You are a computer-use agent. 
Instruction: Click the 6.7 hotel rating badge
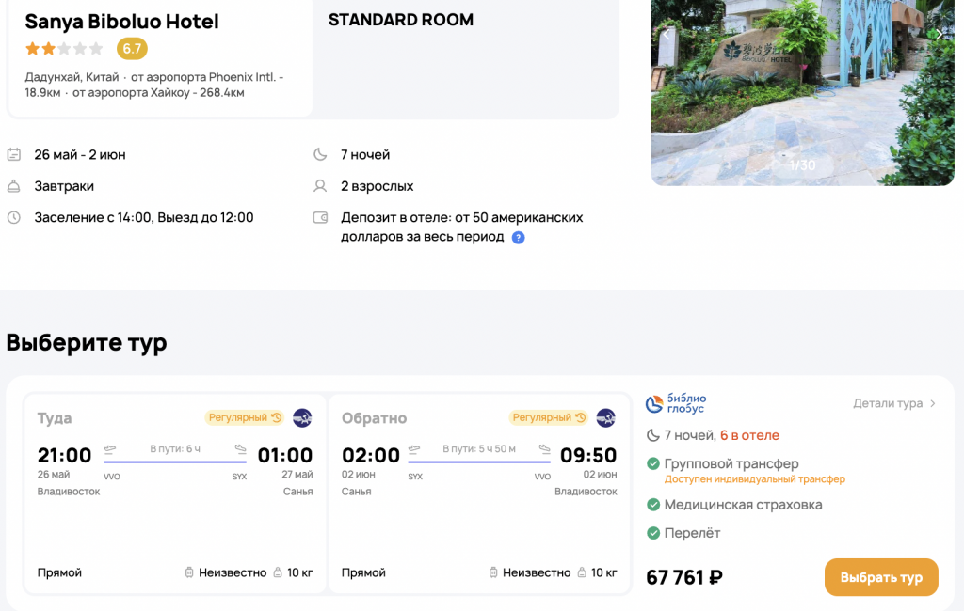coord(132,49)
